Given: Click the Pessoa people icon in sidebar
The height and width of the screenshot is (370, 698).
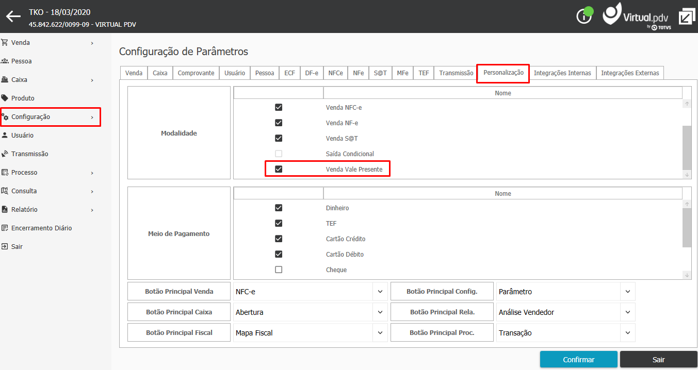Looking at the screenshot, I should pyautogui.click(x=5, y=61).
